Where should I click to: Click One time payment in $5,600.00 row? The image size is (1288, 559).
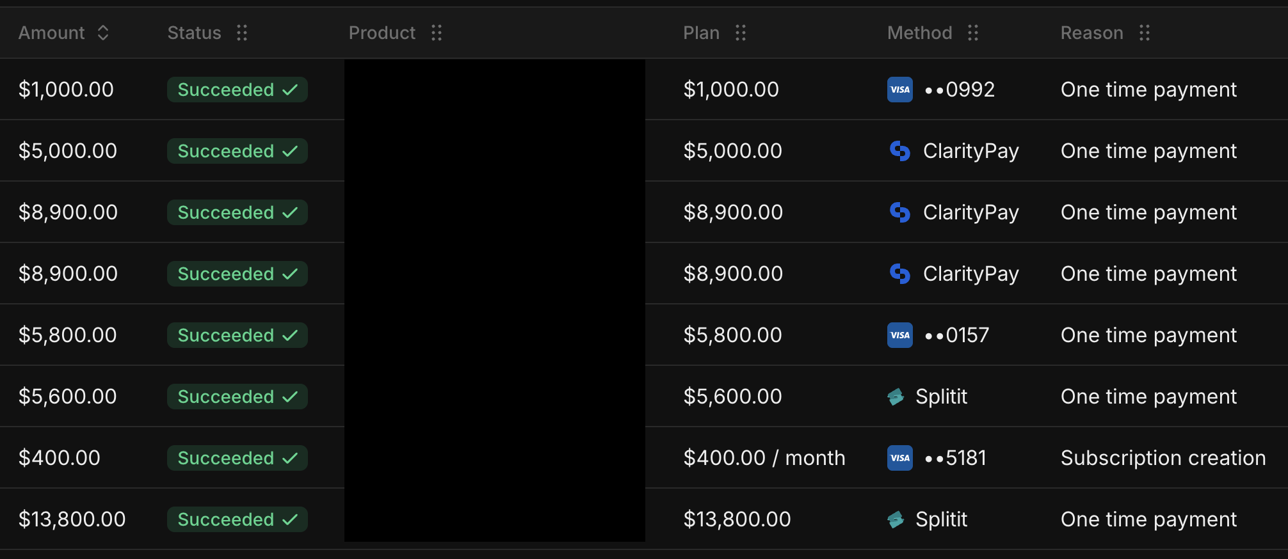click(1148, 397)
